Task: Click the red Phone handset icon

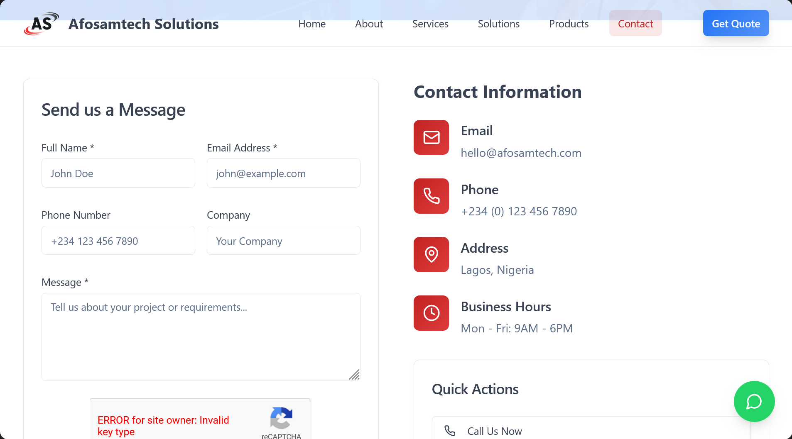Action: [x=431, y=196]
